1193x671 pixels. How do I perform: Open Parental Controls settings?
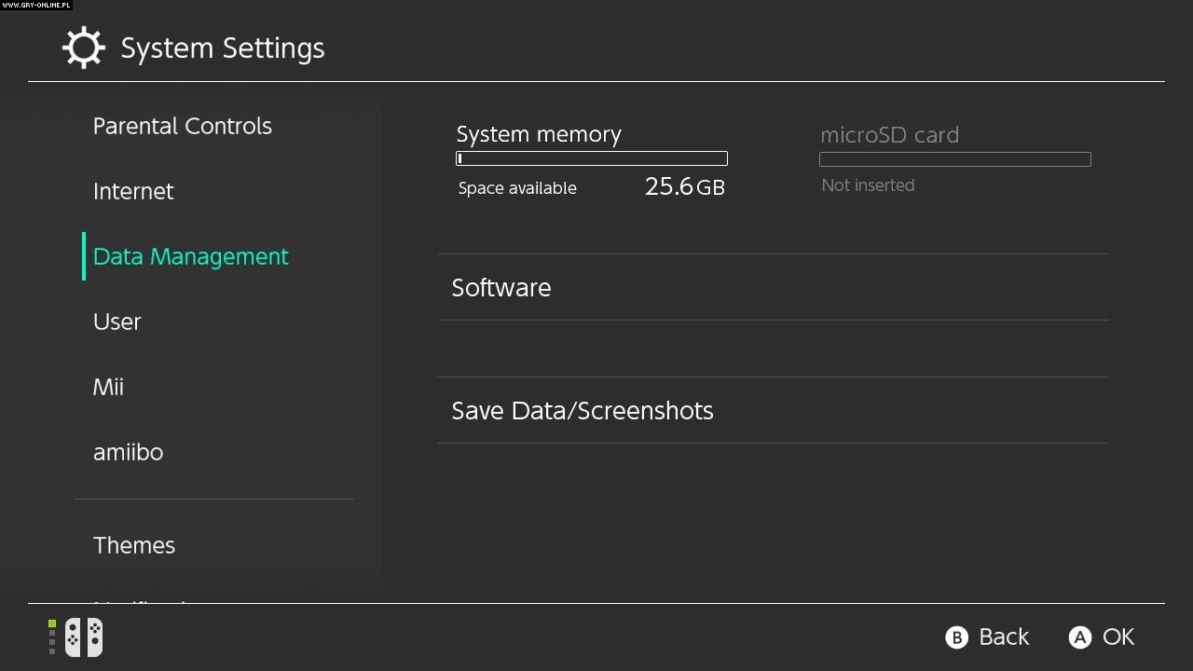[x=183, y=126]
